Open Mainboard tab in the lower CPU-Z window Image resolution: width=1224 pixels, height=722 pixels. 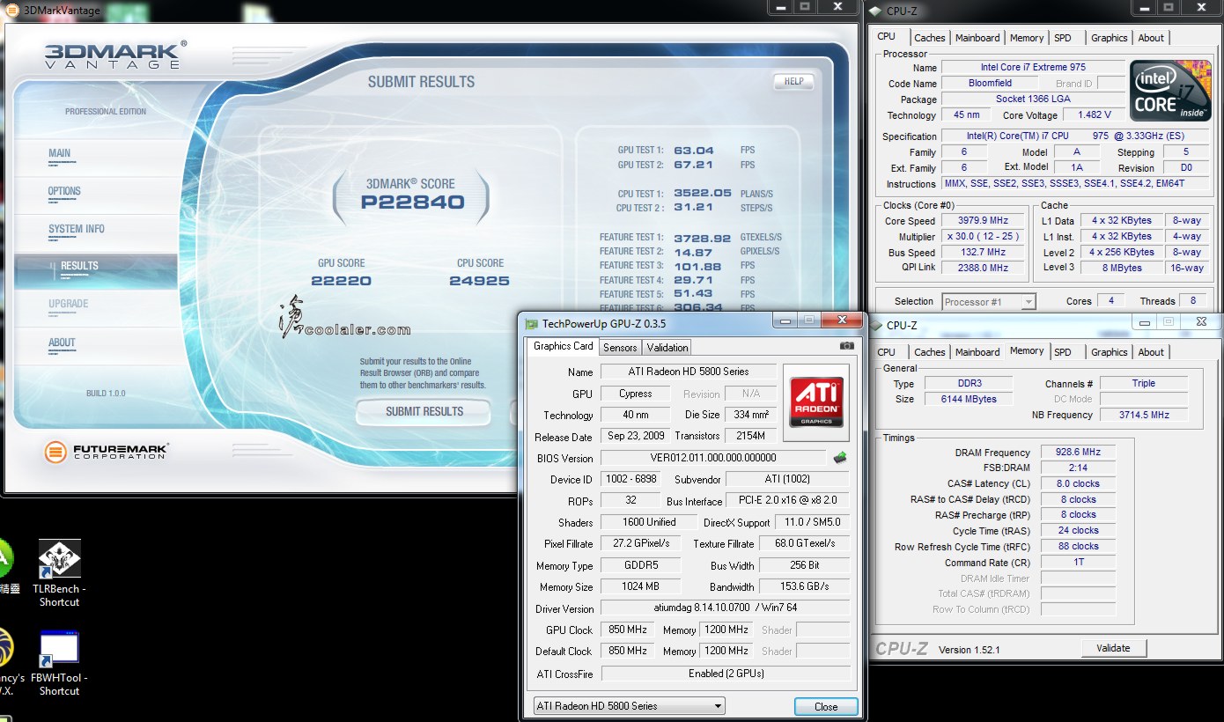coord(977,352)
